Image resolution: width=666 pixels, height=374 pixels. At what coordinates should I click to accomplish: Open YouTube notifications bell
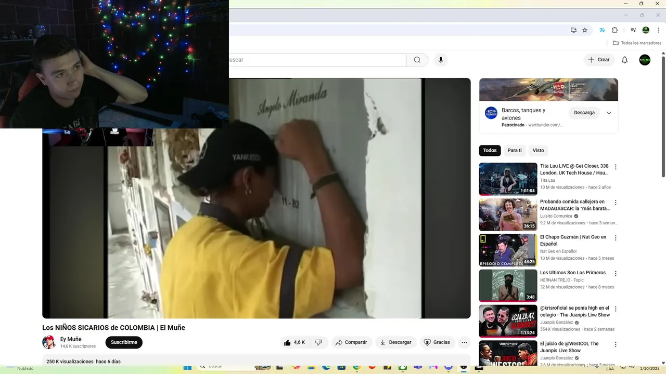pyautogui.click(x=625, y=60)
